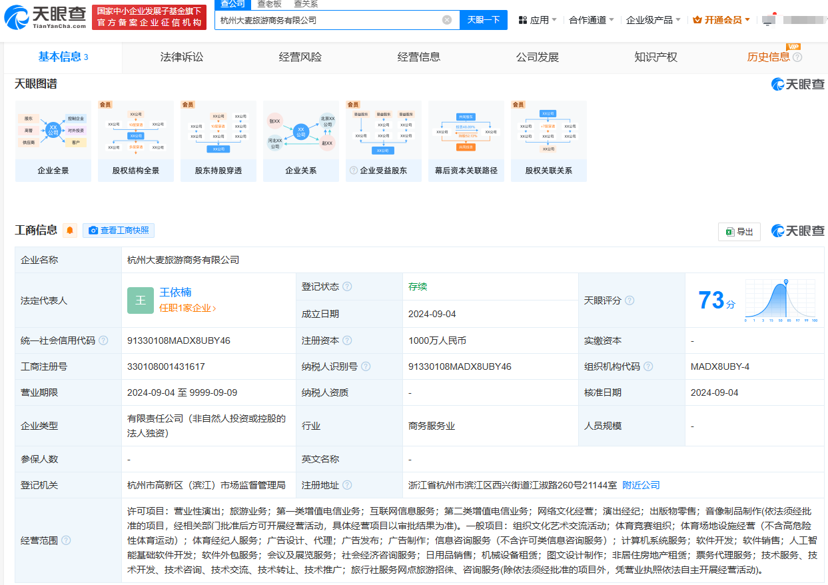Click the 73分 score value

[x=717, y=300]
